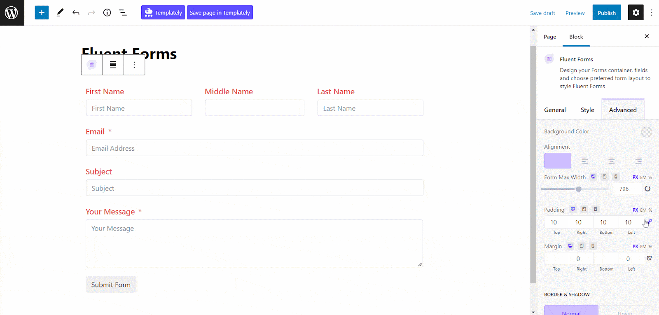Click Save draft link
Screen dimensions: 659x315
pyautogui.click(x=542, y=13)
